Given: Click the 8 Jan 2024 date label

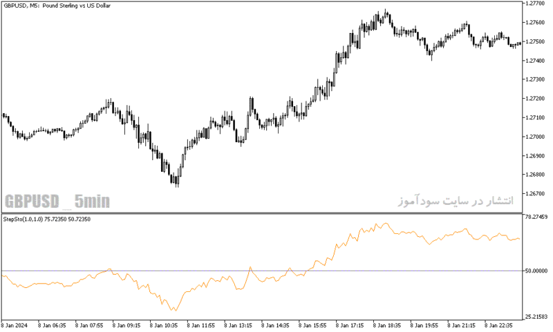Looking at the screenshot, I should (x=15, y=325).
